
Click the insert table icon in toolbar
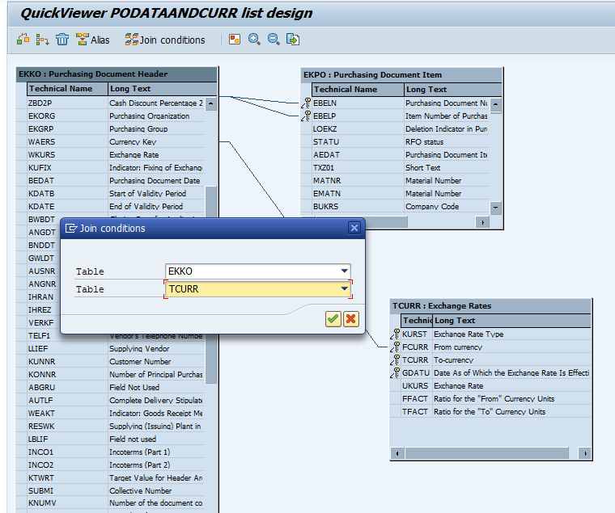tap(23, 40)
